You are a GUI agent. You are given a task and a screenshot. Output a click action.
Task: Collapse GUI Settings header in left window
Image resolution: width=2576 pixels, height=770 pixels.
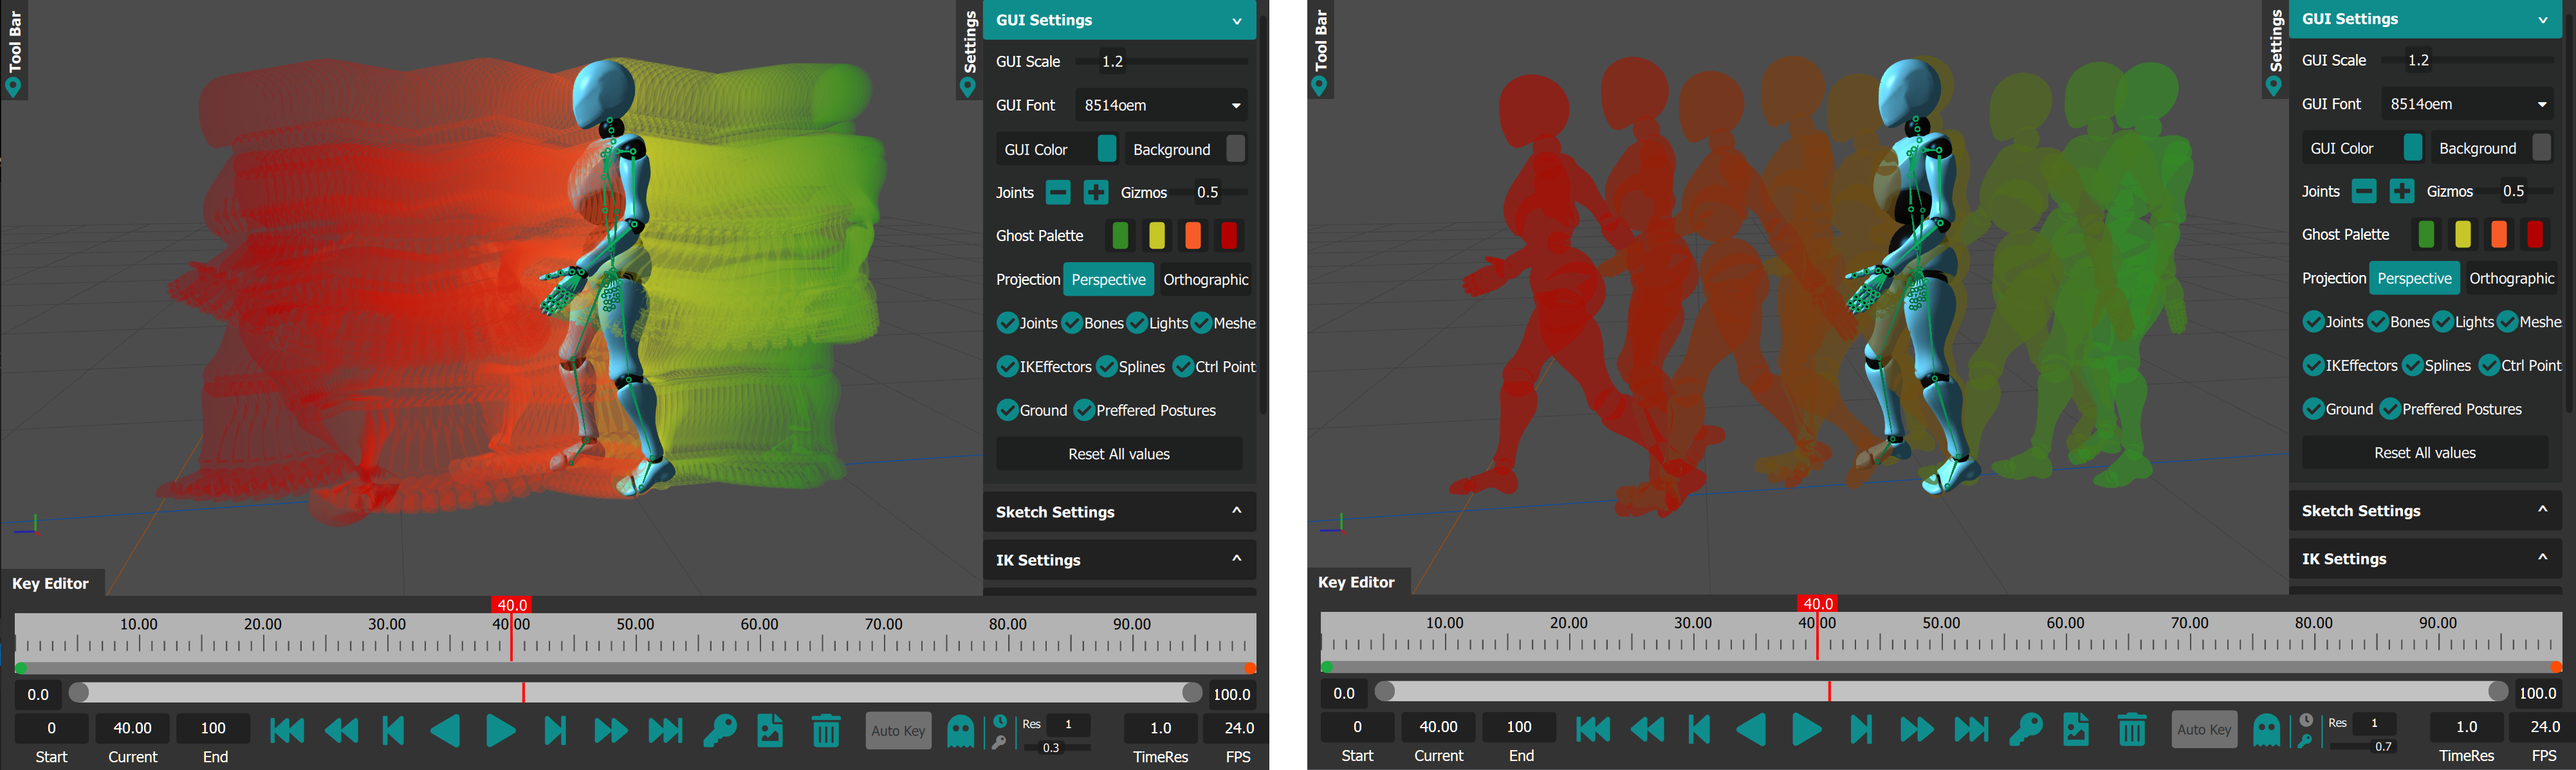pos(1119,20)
